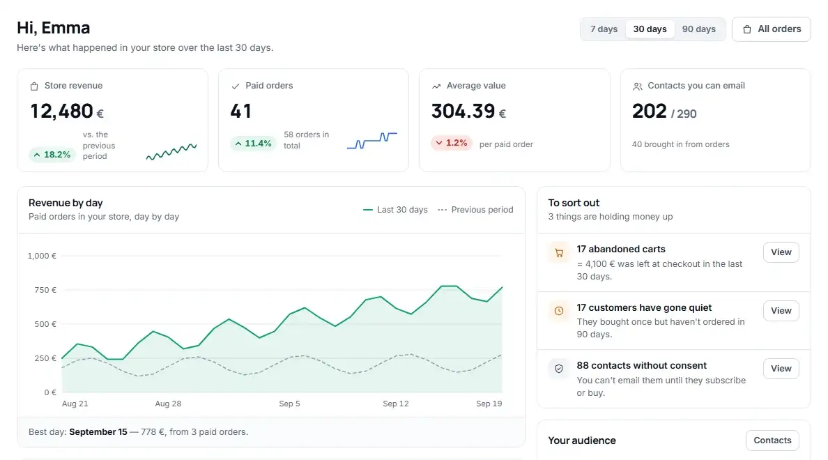
Task: Click the green revenue sparkline
Action: (x=171, y=151)
